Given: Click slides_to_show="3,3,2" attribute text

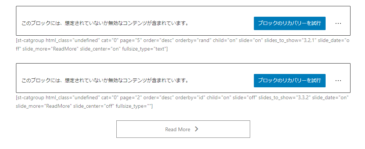Looking at the screenshot, I should click(x=284, y=98).
